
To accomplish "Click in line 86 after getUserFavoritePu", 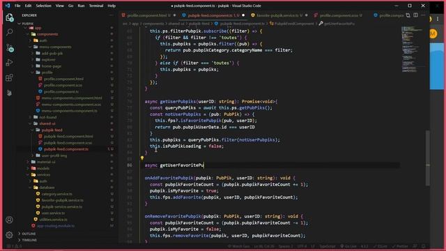I will coord(204,165).
